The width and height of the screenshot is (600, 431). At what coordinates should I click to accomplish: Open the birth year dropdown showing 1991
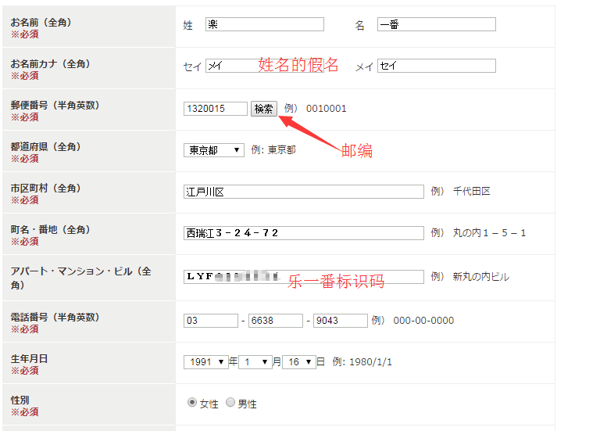pyautogui.click(x=205, y=362)
